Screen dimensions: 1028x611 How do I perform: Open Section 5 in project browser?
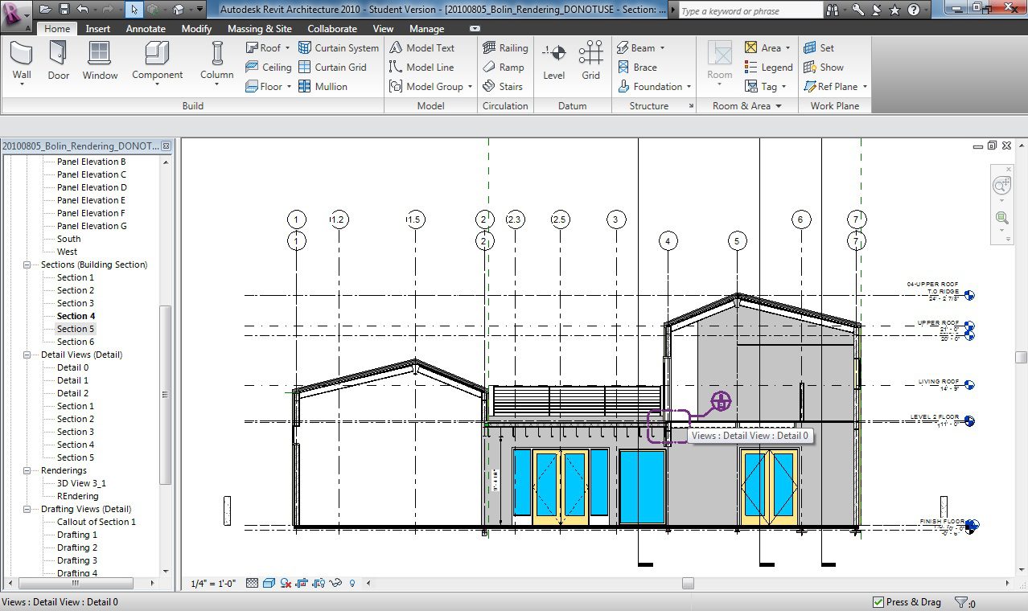click(x=75, y=329)
